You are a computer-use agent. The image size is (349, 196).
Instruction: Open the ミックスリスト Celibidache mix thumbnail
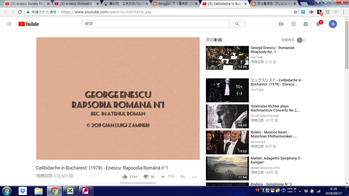pyautogui.click(x=227, y=90)
